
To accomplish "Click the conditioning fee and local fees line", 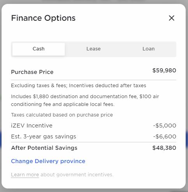I will point(63,104).
